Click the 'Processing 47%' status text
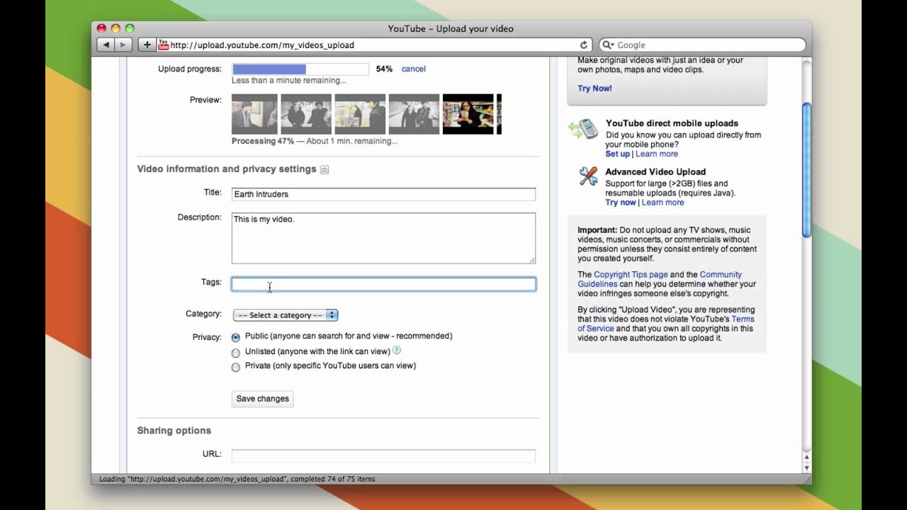Viewport: 907px width, 510px height. point(263,141)
